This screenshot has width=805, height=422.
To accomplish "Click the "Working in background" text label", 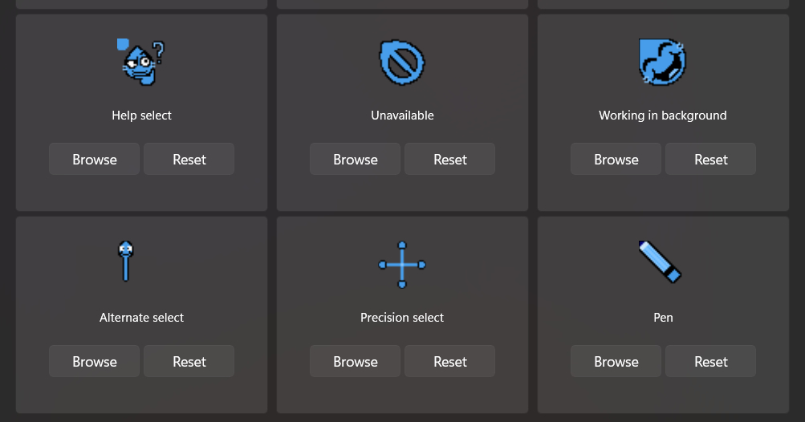I will pos(663,116).
